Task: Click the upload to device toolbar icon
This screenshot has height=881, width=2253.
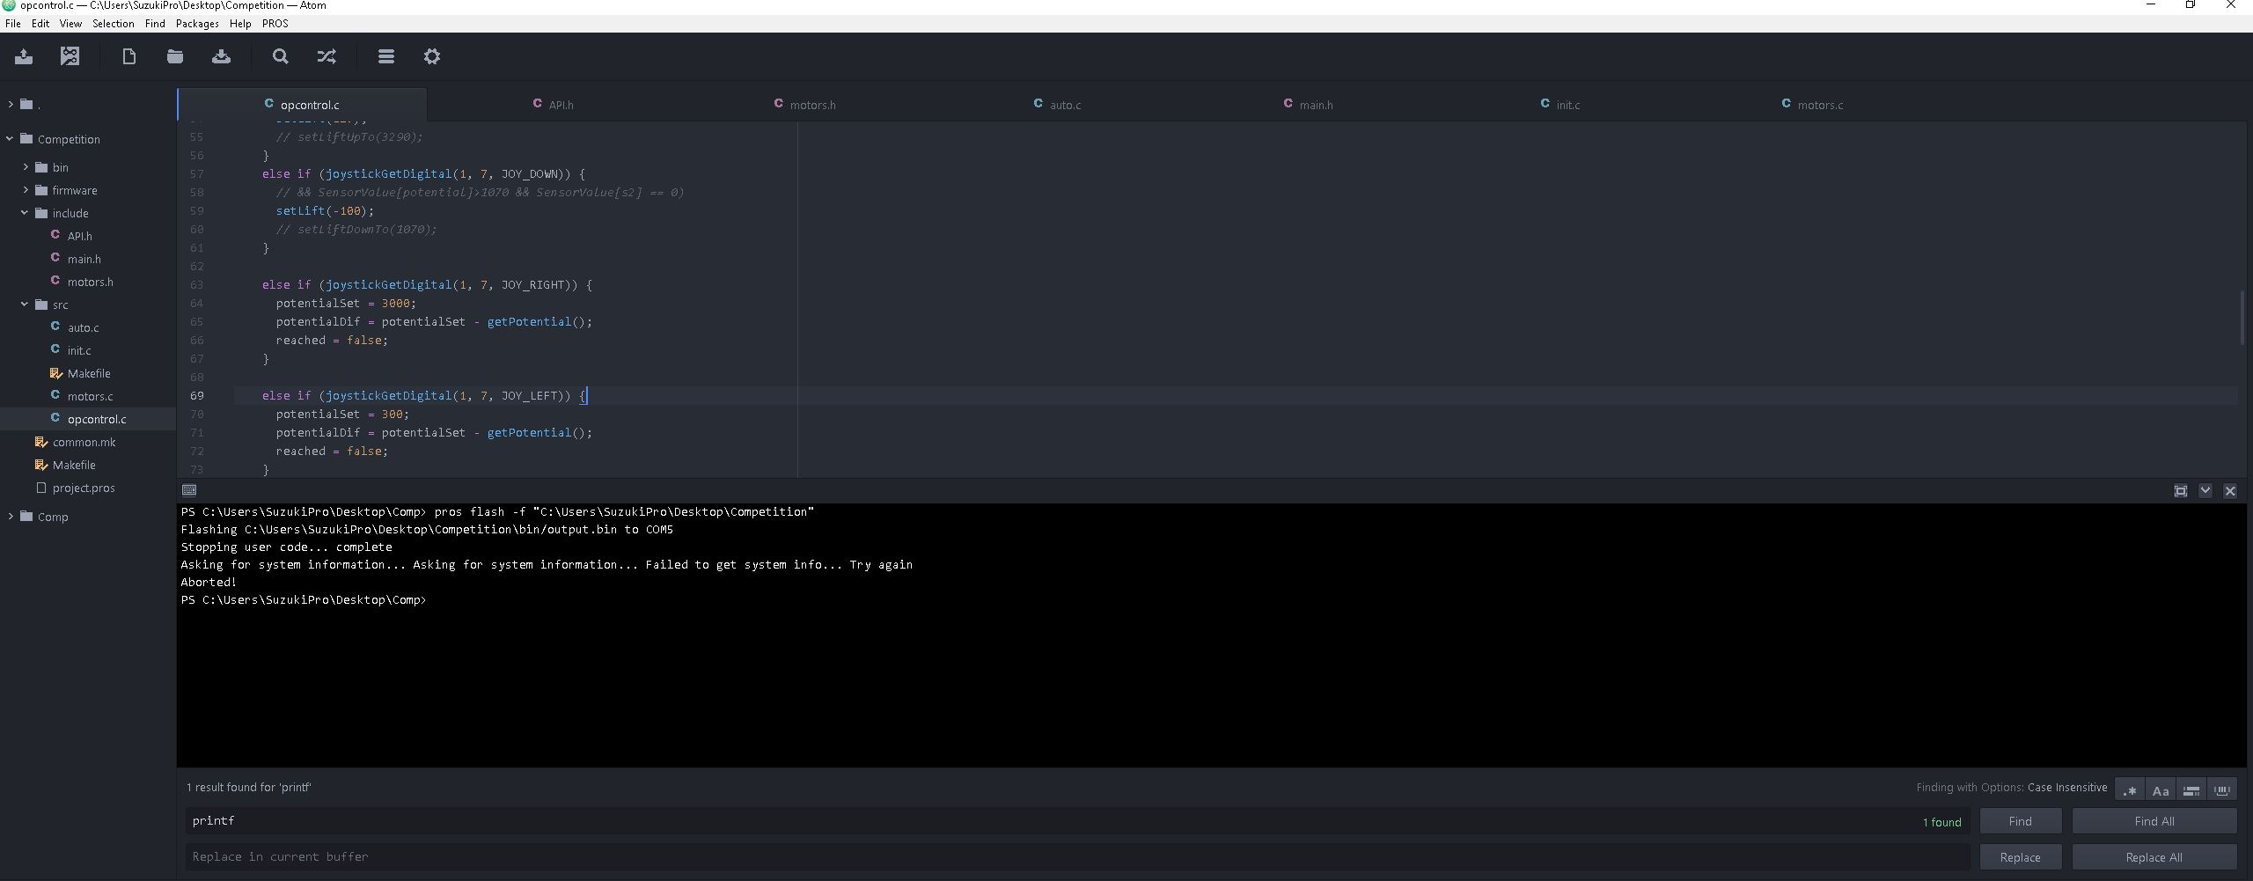Action: pos(24,57)
